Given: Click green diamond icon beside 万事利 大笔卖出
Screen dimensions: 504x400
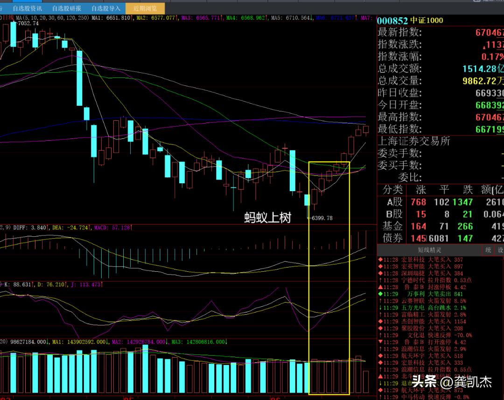Looking at the screenshot, I should pos(380,294).
